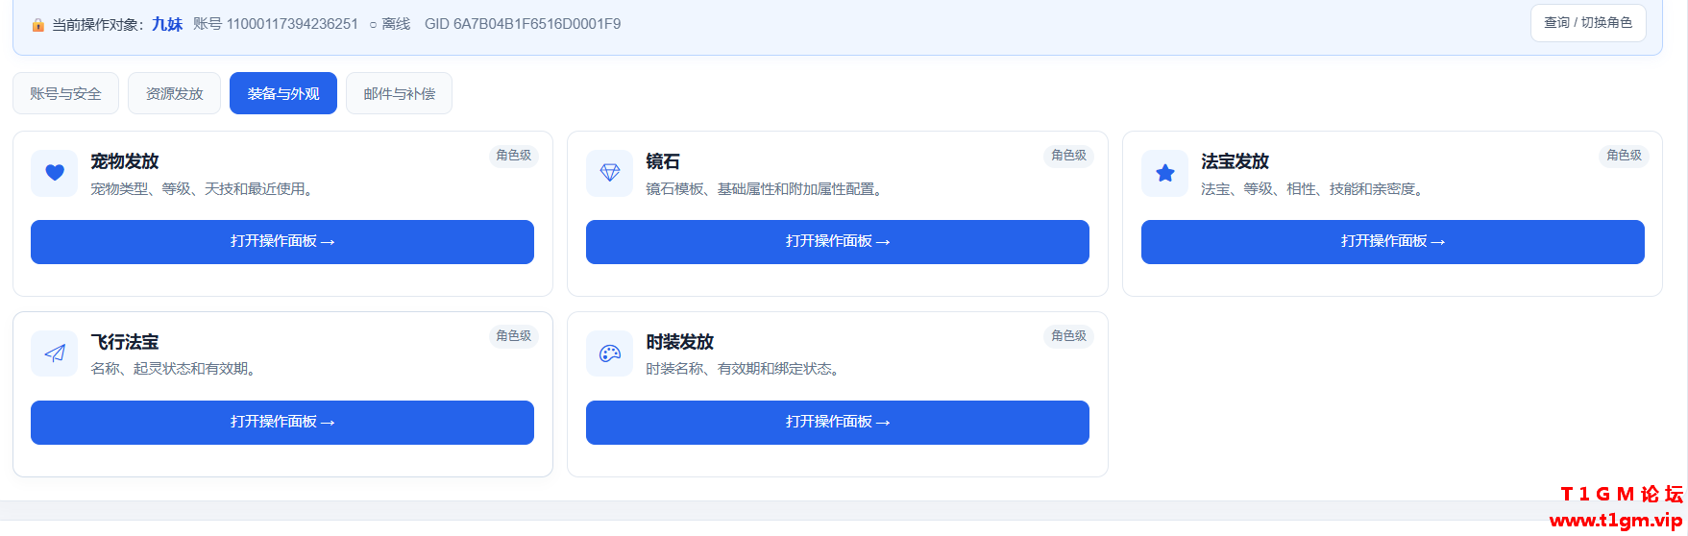The image size is (1688, 536).
Task: Open the 镜石 operation panel
Action: [x=838, y=242]
